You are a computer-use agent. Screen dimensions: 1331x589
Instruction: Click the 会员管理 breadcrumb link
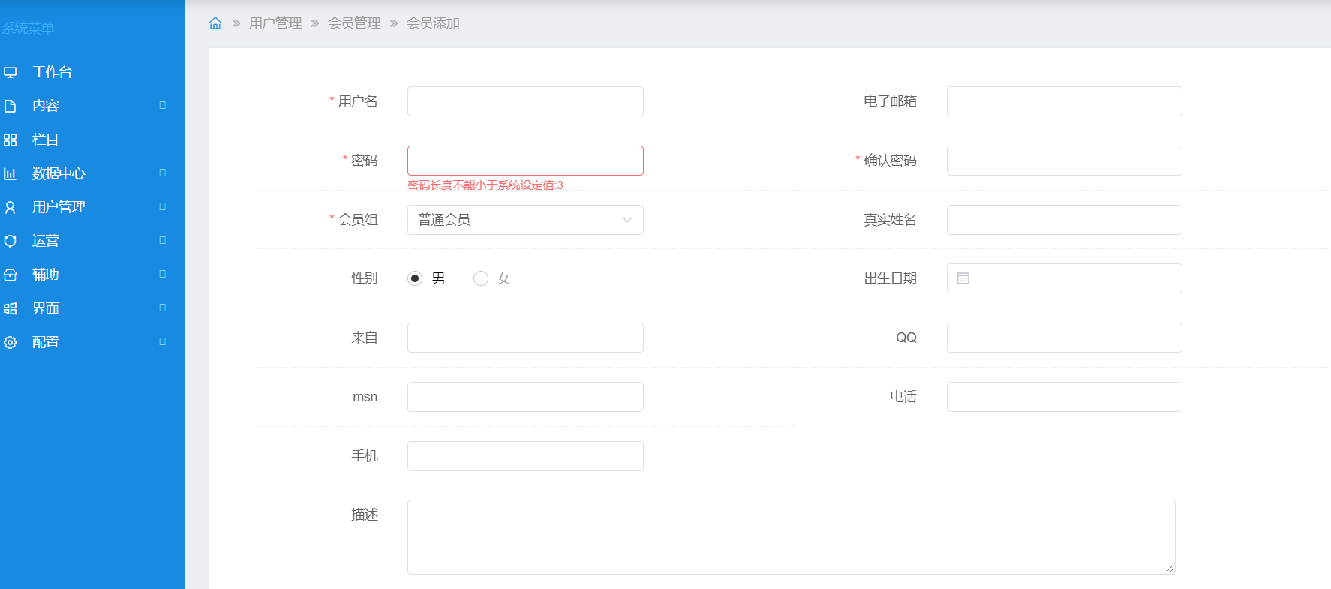pyautogui.click(x=354, y=23)
